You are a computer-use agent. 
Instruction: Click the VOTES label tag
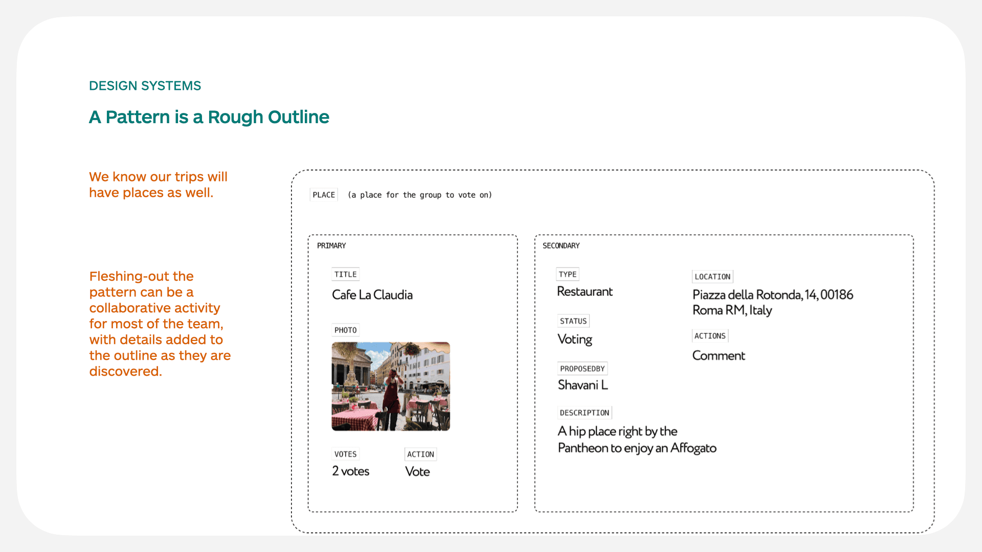[x=345, y=454]
